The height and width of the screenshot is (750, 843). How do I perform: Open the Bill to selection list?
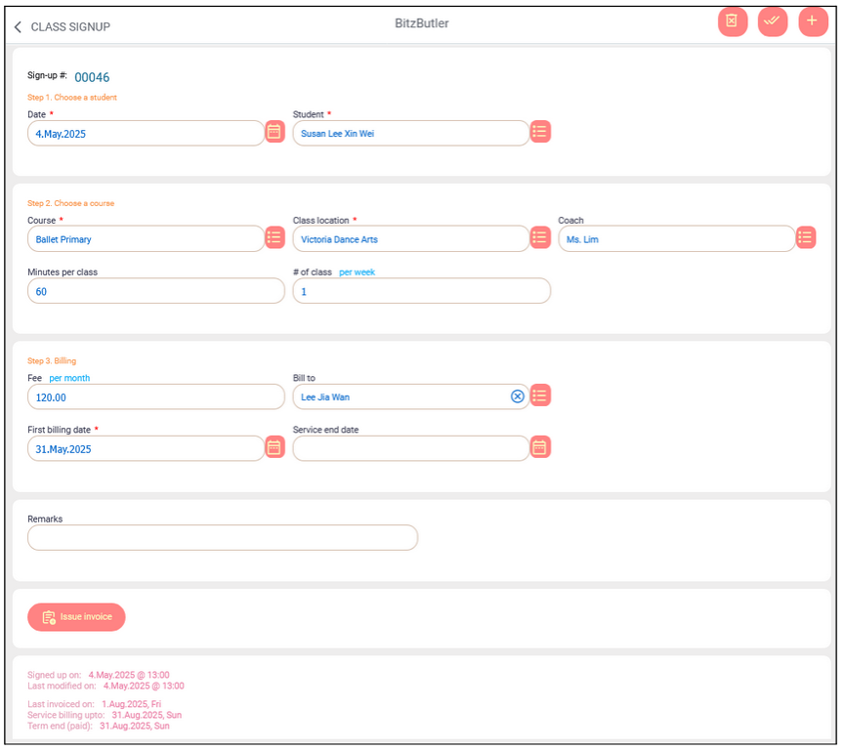click(540, 396)
